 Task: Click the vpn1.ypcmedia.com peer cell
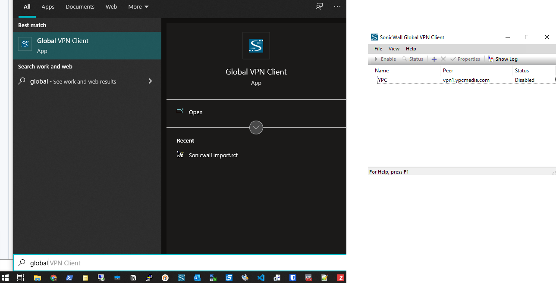pos(466,80)
